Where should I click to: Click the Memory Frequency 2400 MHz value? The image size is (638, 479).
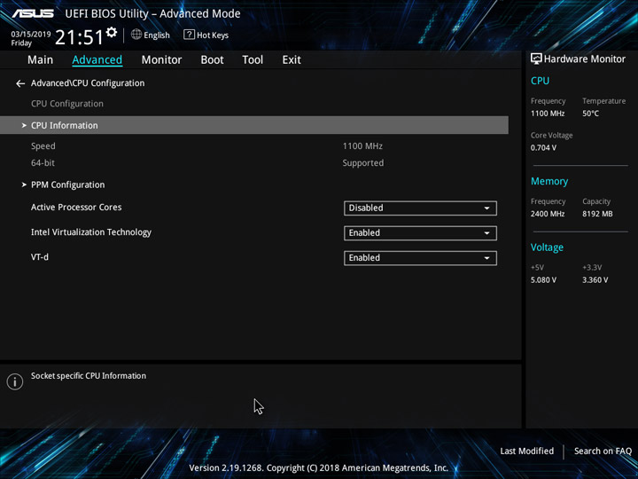548,214
